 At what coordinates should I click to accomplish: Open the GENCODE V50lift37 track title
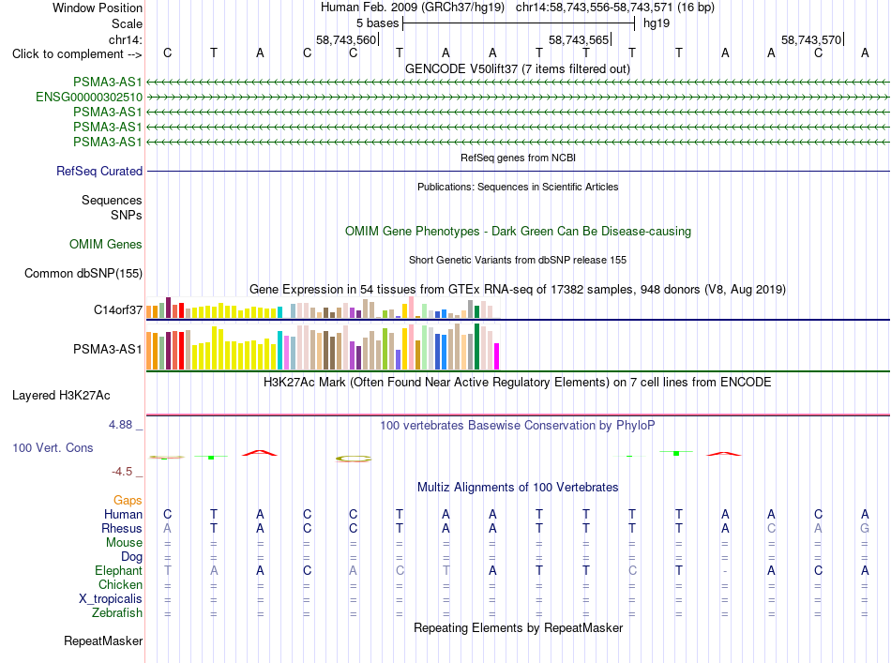(x=518, y=68)
